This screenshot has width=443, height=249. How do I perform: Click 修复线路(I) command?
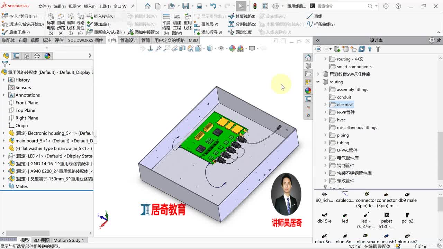pos(242,16)
